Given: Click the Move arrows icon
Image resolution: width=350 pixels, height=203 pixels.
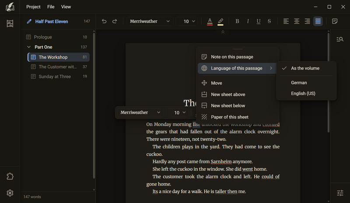Looking at the screenshot, I should (204, 83).
